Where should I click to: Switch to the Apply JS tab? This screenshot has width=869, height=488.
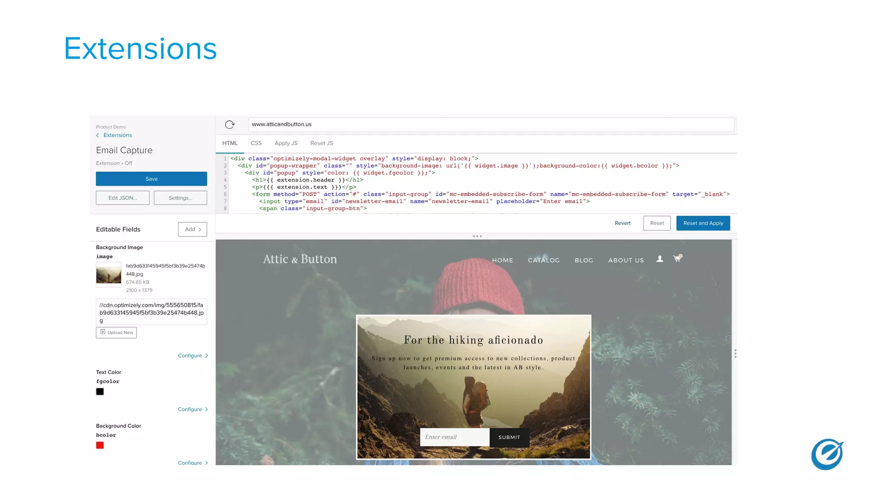286,143
